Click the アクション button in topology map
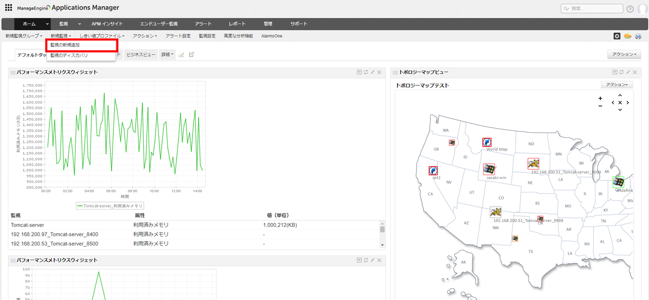The width and height of the screenshot is (649, 300). [616, 85]
